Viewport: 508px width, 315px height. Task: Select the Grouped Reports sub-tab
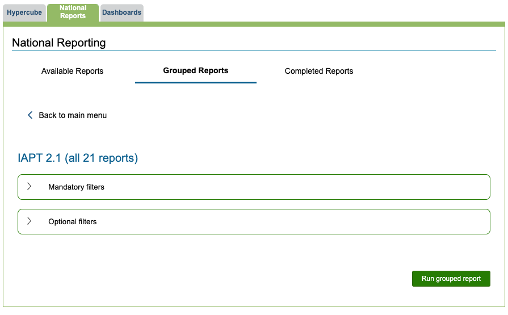click(195, 71)
